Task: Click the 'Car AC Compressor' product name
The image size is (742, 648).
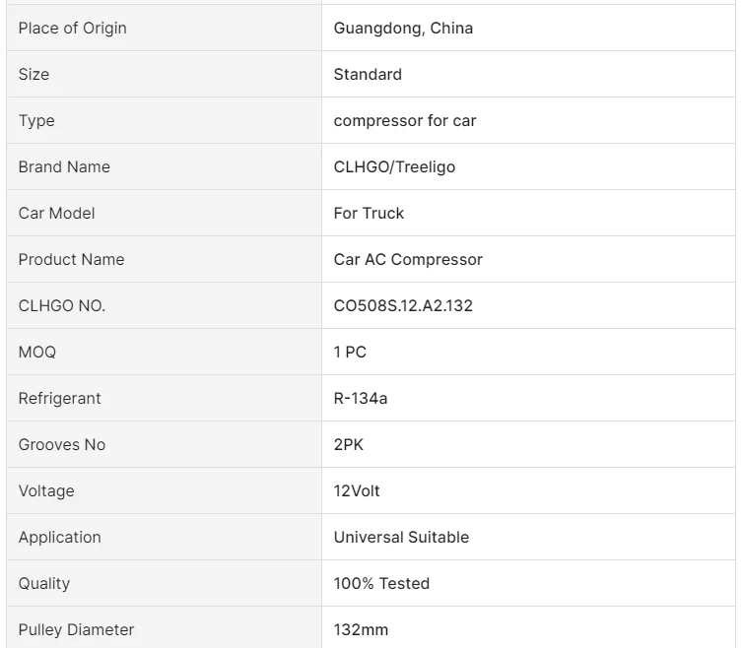Action: point(408,259)
